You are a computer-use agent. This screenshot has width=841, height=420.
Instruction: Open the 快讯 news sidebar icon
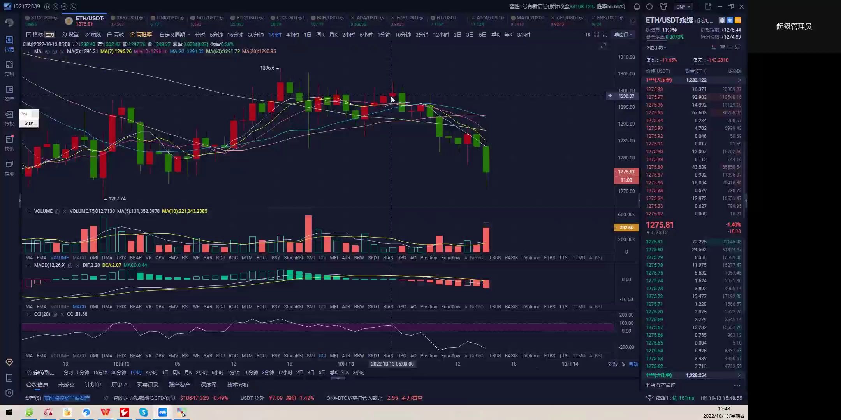pyautogui.click(x=9, y=143)
